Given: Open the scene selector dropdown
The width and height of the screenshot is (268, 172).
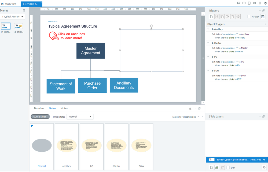Looking at the screenshot, I should tap(13, 17).
